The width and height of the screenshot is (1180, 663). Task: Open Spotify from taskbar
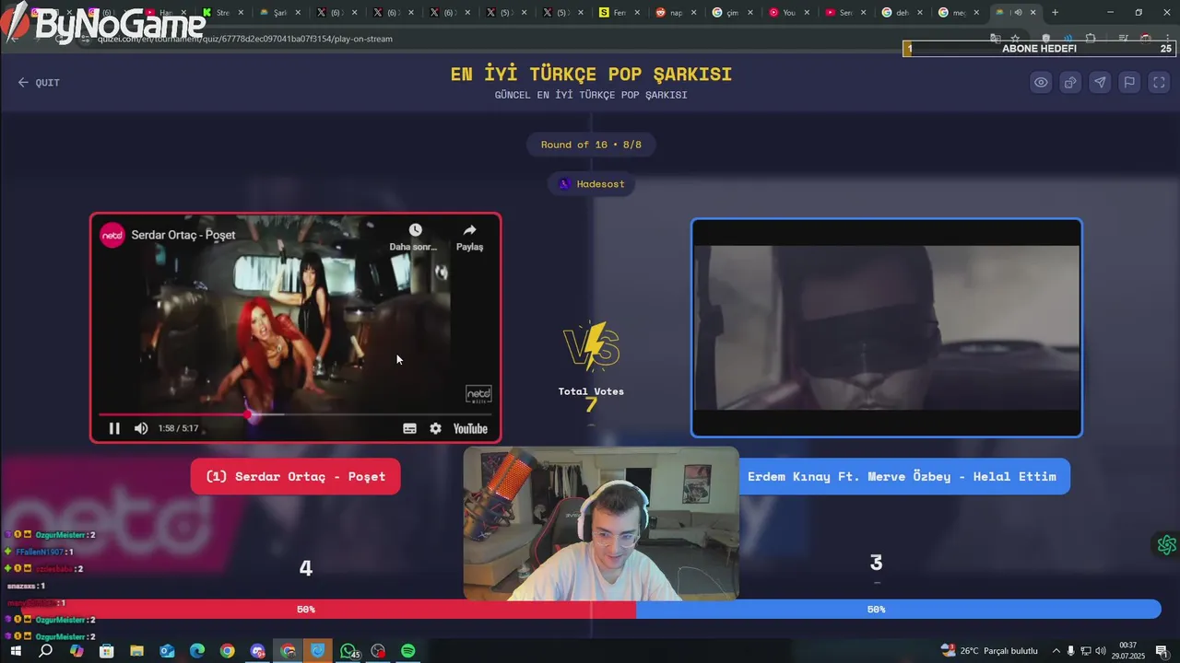point(407,651)
